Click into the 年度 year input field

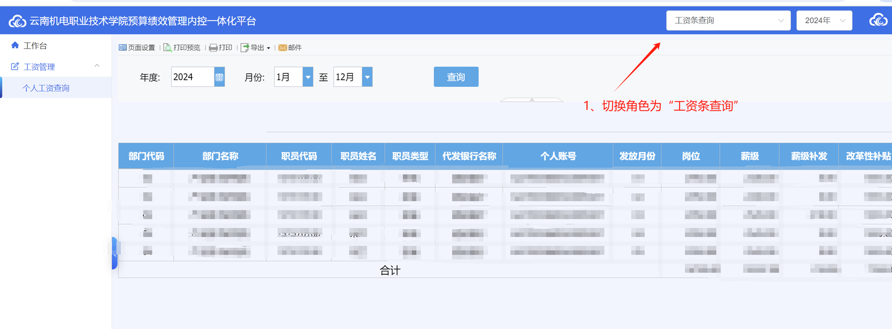click(x=192, y=77)
